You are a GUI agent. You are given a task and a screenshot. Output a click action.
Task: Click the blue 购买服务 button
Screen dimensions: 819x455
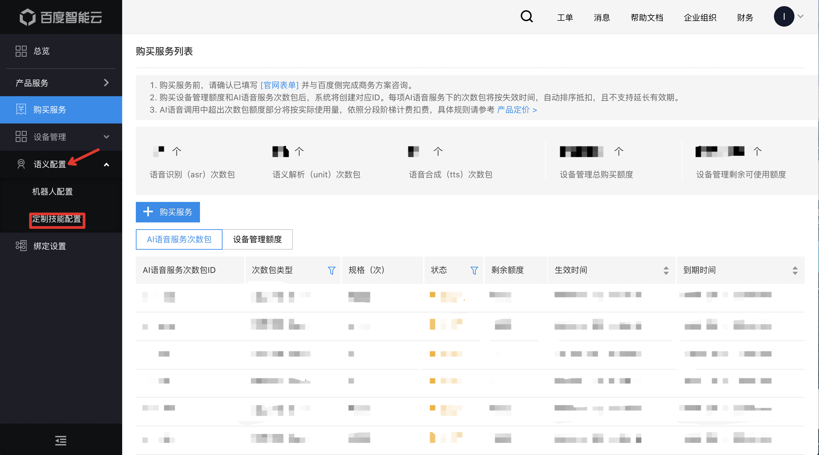coord(168,212)
